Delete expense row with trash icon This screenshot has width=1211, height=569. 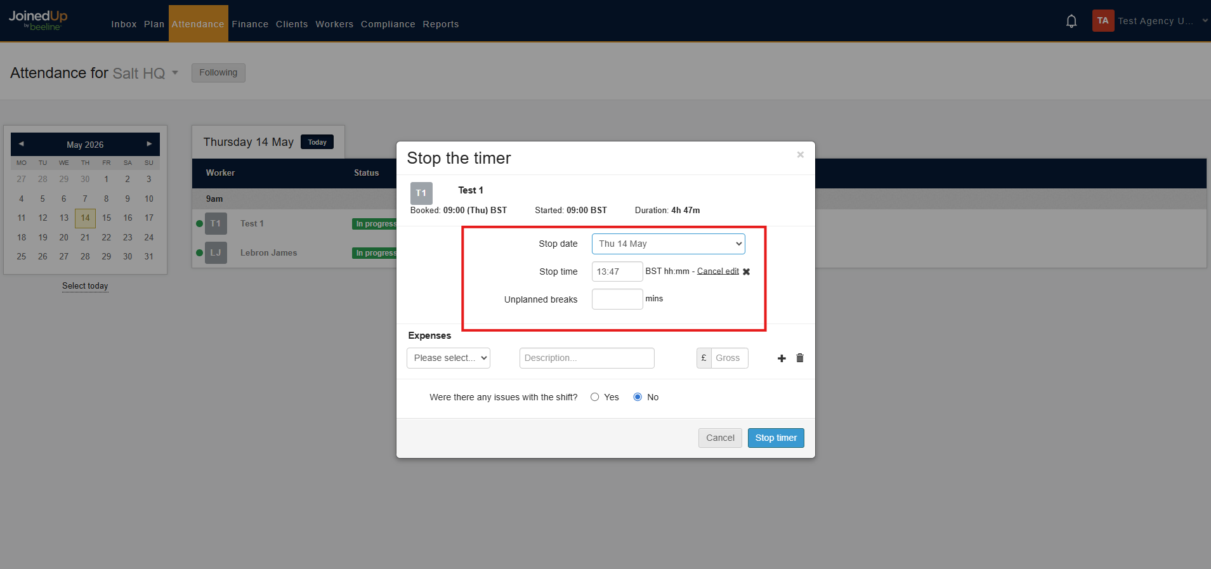tap(800, 358)
